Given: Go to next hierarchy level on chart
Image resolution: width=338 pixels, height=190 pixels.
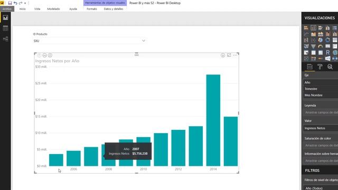Looking at the screenshot, I should click(x=44, y=55).
